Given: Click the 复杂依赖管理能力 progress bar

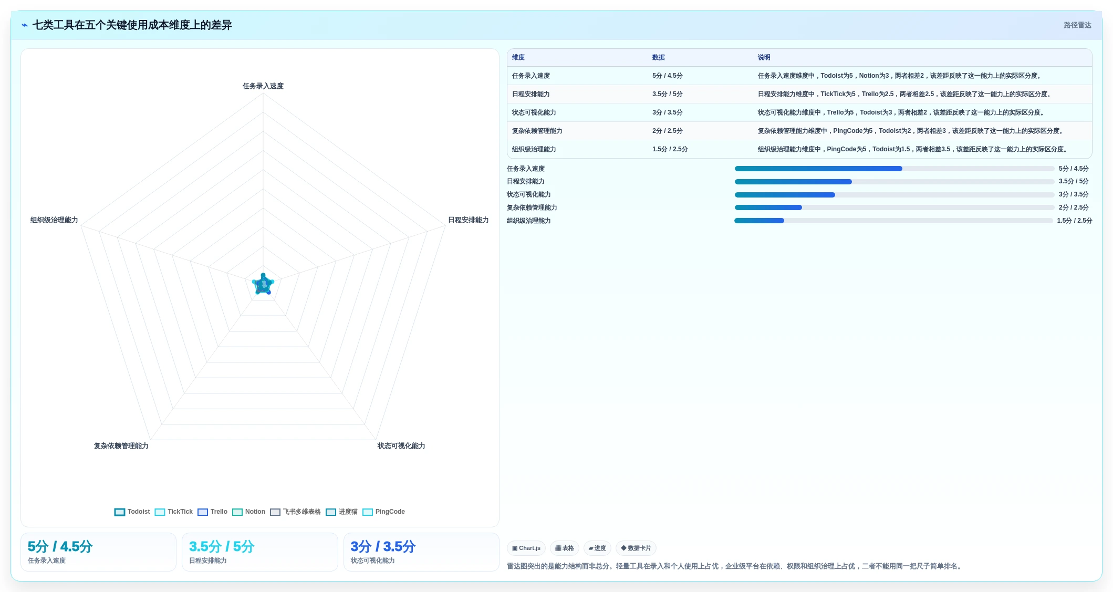Looking at the screenshot, I should tap(894, 207).
